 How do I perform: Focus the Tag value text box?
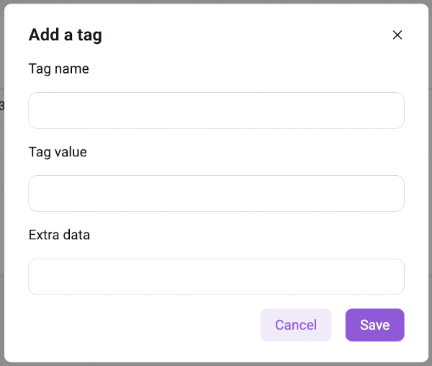(216, 193)
